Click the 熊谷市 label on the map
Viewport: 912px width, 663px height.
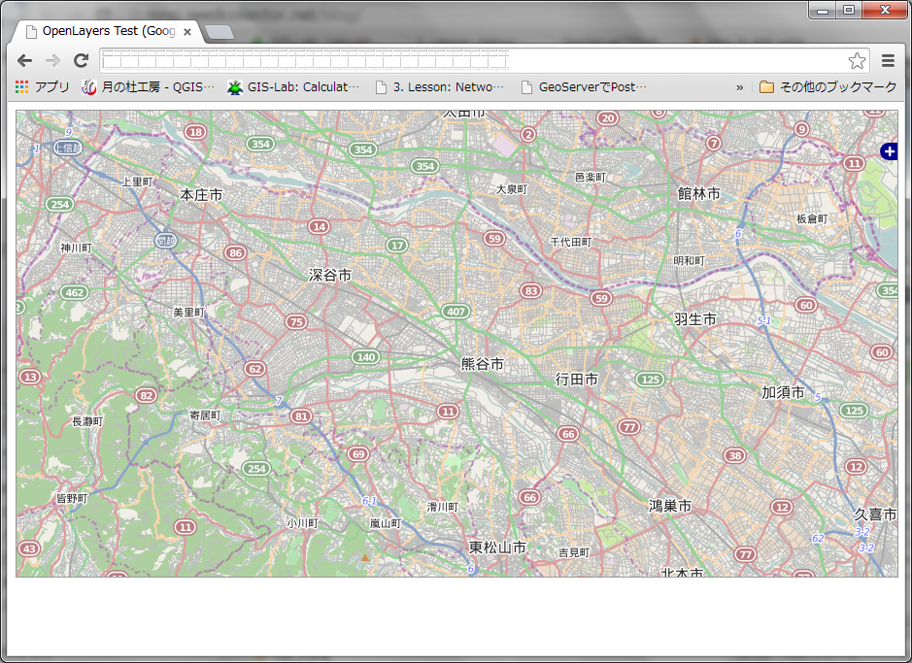tap(483, 364)
